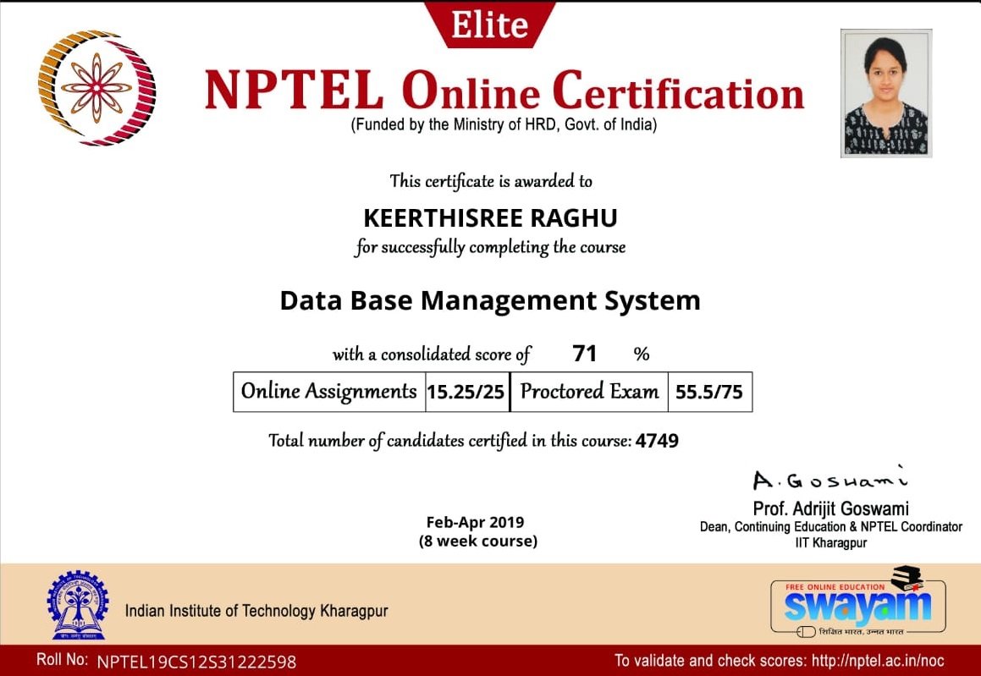Click 'IIT Kharagpur' under the signature
The image size is (981, 676).
point(831,543)
